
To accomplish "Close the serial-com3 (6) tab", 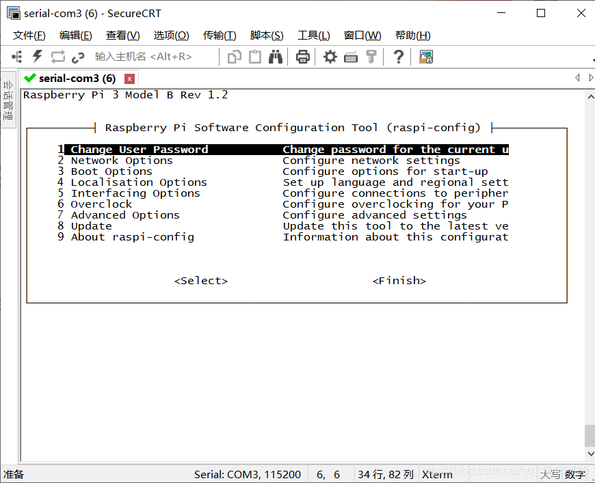I will click(x=129, y=79).
